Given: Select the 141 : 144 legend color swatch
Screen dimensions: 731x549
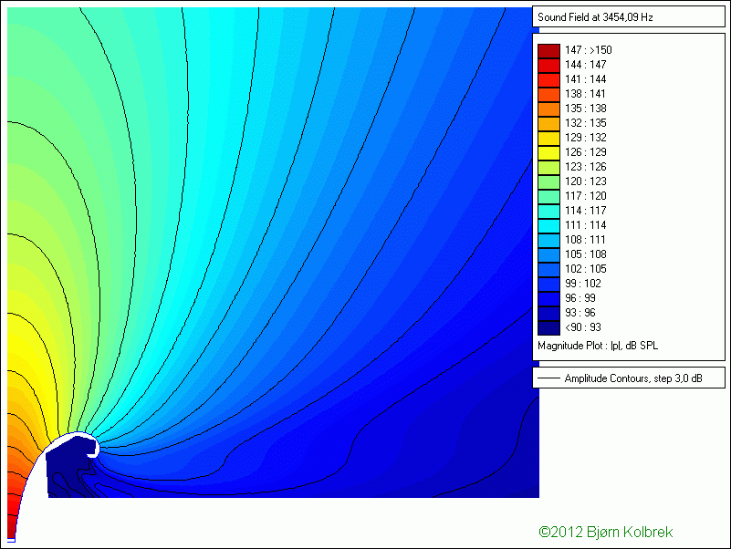Looking at the screenshot, I should tap(548, 79).
